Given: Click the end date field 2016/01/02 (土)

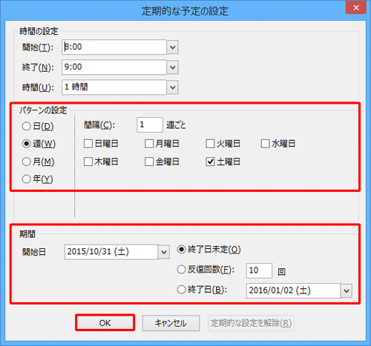Looking at the screenshot, I should [294, 290].
